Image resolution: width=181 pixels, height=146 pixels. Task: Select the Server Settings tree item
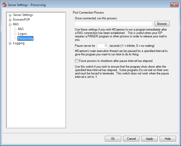tap(23, 15)
